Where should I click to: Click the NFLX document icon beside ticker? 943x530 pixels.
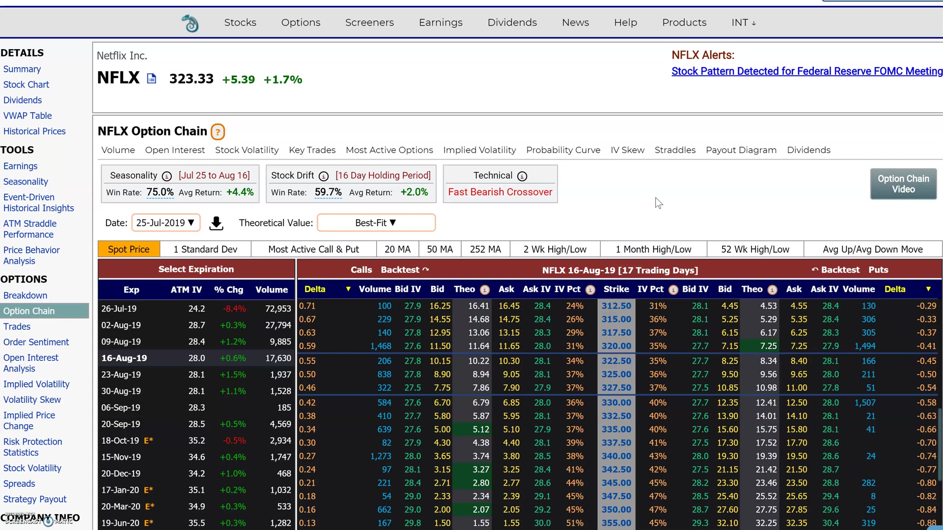click(x=152, y=79)
